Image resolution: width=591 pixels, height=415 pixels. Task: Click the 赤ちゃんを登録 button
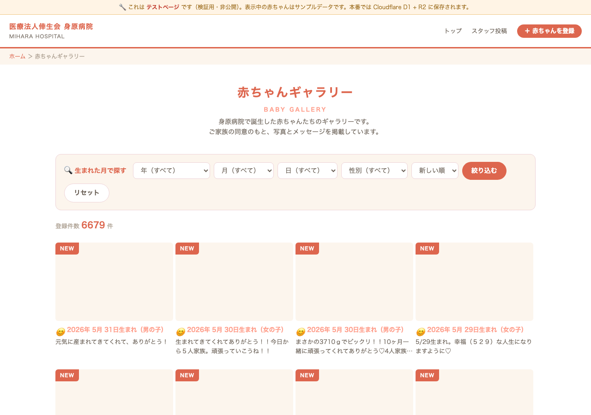click(549, 31)
